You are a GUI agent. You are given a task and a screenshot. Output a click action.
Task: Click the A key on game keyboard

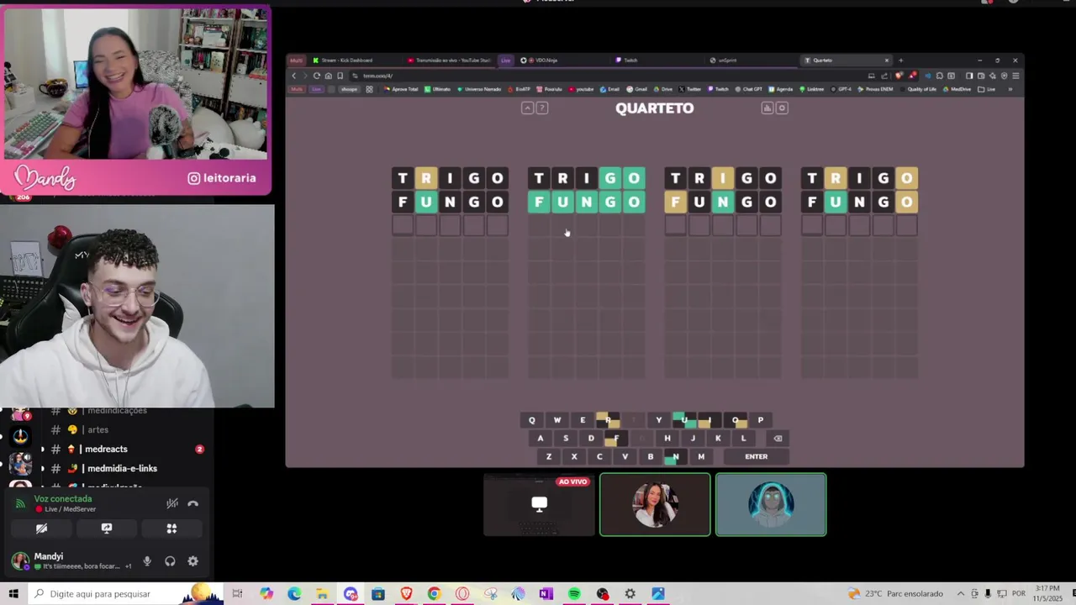[x=540, y=438]
